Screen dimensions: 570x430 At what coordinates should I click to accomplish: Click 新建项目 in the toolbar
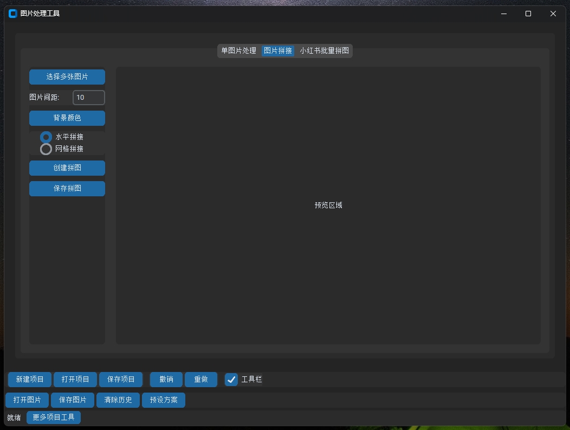coord(30,380)
